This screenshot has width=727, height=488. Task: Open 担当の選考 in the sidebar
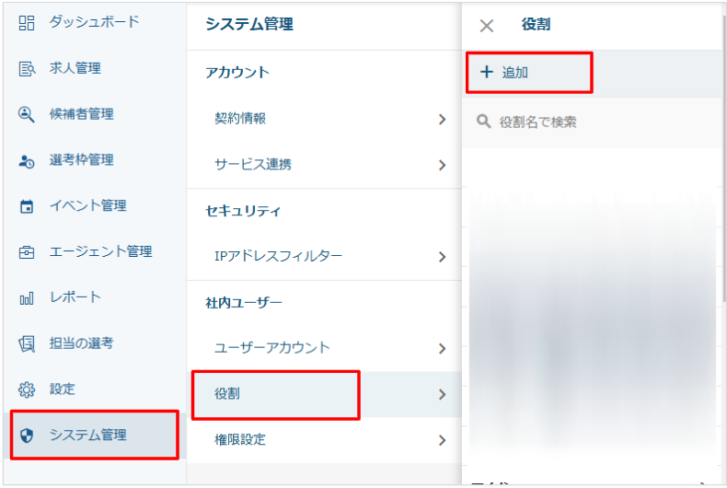[x=81, y=343]
